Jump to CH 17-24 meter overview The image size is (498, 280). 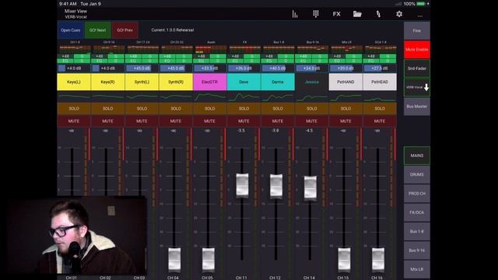[143, 47]
